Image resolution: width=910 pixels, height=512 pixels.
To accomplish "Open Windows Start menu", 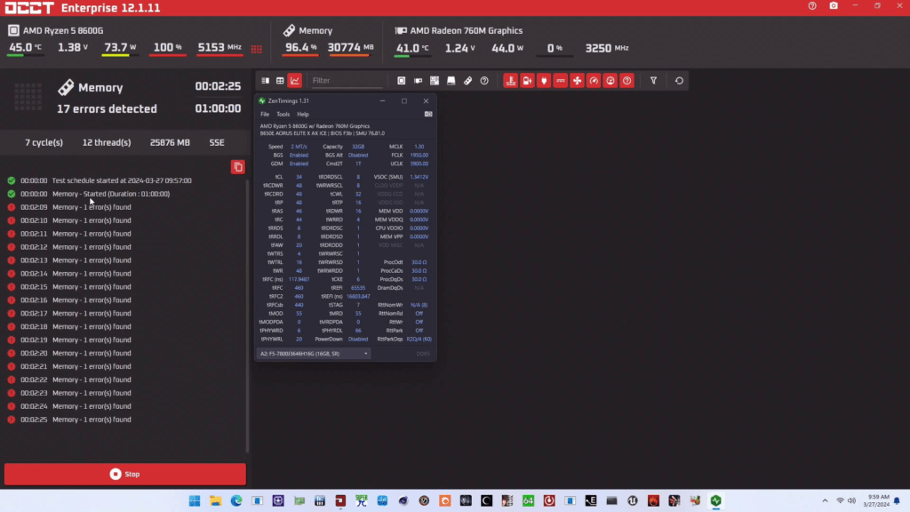I will pyautogui.click(x=195, y=500).
